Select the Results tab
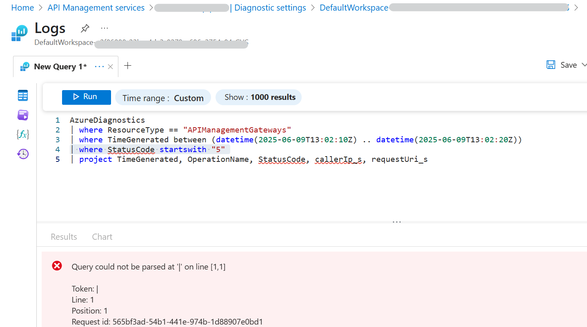The height and width of the screenshot is (327, 587). [64, 236]
